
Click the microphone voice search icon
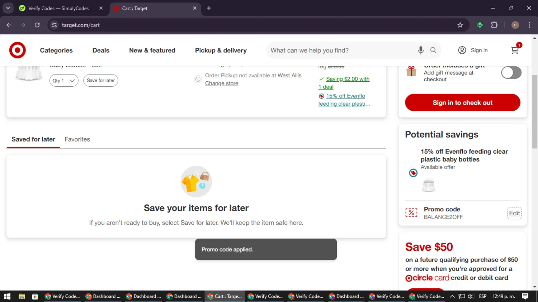tap(421, 50)
